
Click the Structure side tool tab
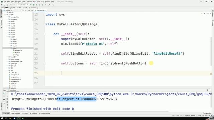click(1, 24)
